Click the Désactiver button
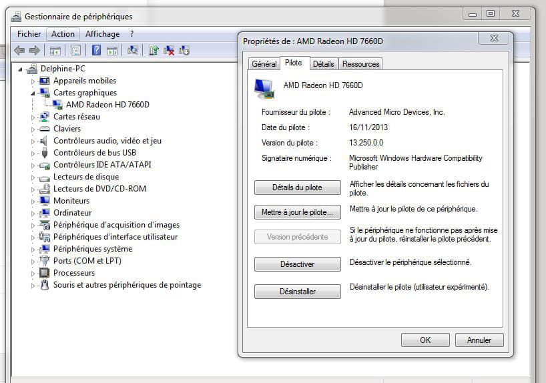The image size is (546, 383). [x=298, y=264]
